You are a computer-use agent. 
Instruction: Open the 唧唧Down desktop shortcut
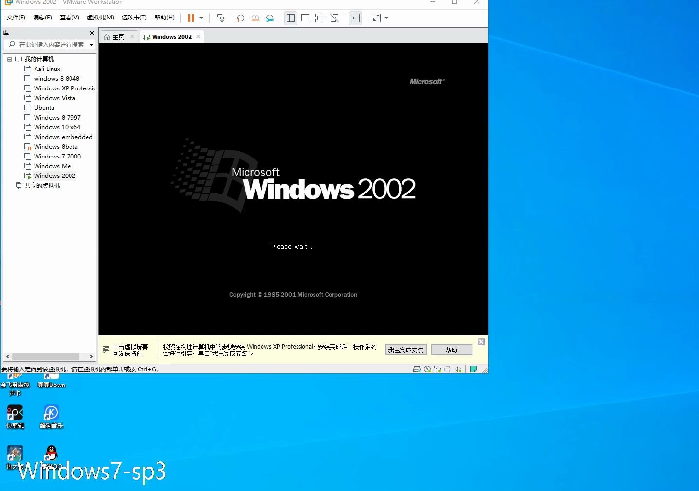click(x=51, y=381)
